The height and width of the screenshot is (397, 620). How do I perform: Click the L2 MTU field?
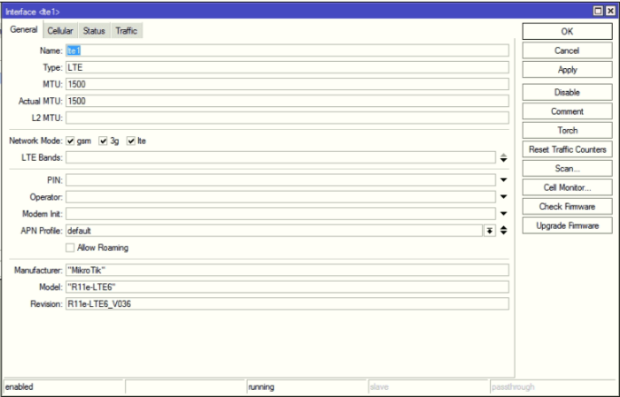click(x=287, y=118)
